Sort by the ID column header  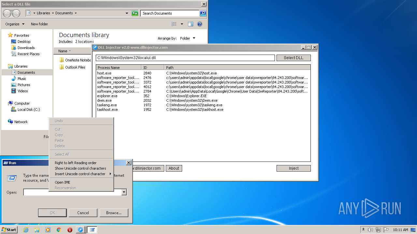(153, 68)
